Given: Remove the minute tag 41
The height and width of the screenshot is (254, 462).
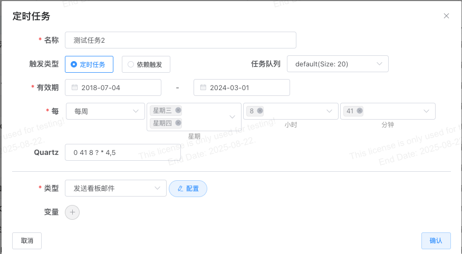Looking at the screenshot, I should click(360, 111).
